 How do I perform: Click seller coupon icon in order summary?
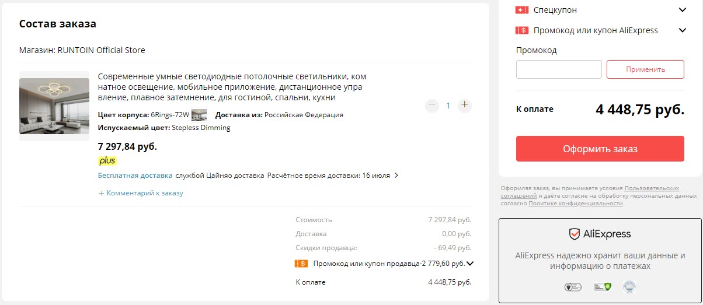click(301, 263)
